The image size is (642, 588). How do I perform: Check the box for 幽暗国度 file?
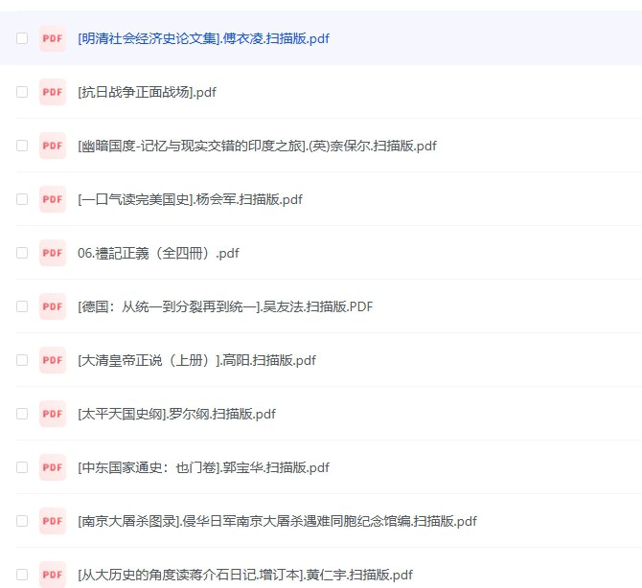(22, 146)
